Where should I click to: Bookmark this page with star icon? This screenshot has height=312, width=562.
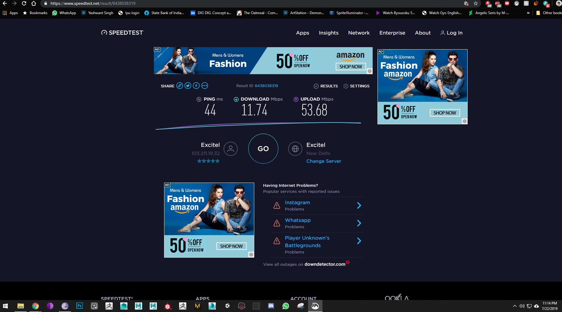tap(476, 3)
